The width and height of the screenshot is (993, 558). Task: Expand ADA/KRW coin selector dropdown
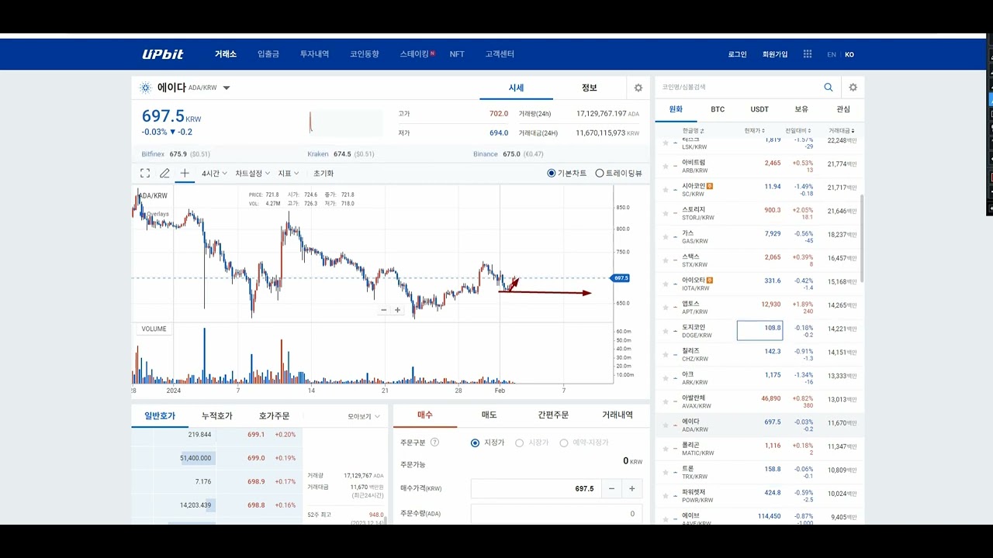point(227,88)
